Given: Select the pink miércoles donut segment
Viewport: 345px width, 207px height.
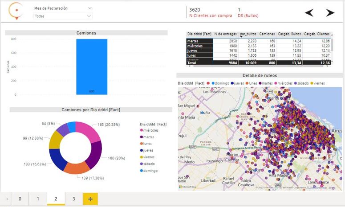Looking at the screenshot, I should pyautogui.click(x=88, y=129).
